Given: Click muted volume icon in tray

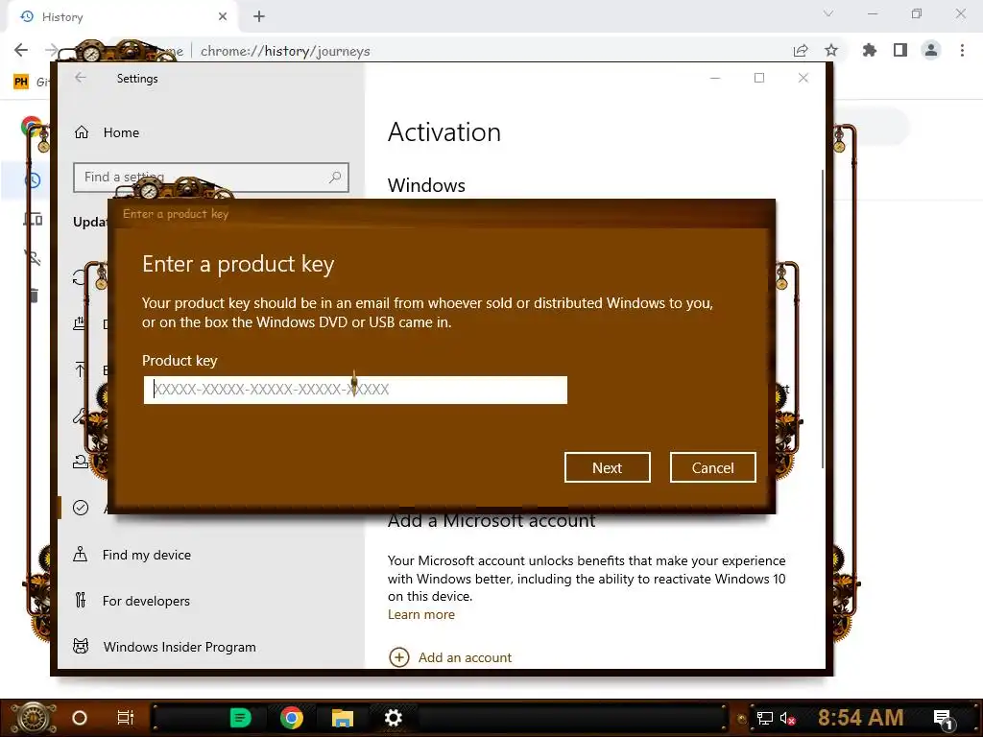Looking at the screenshot, I should (x=788, y=718).
